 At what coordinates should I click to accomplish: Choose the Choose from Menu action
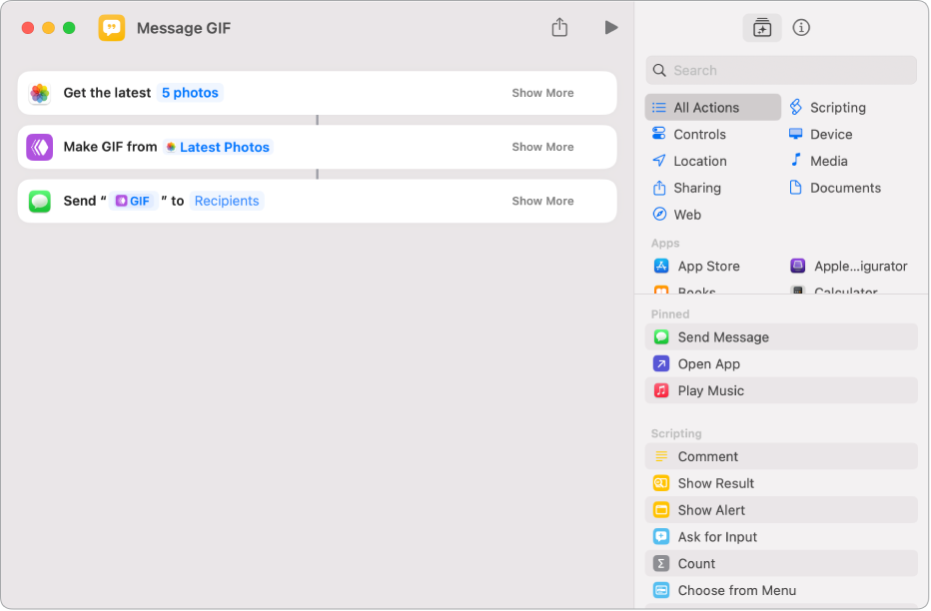tap(781, 590)
